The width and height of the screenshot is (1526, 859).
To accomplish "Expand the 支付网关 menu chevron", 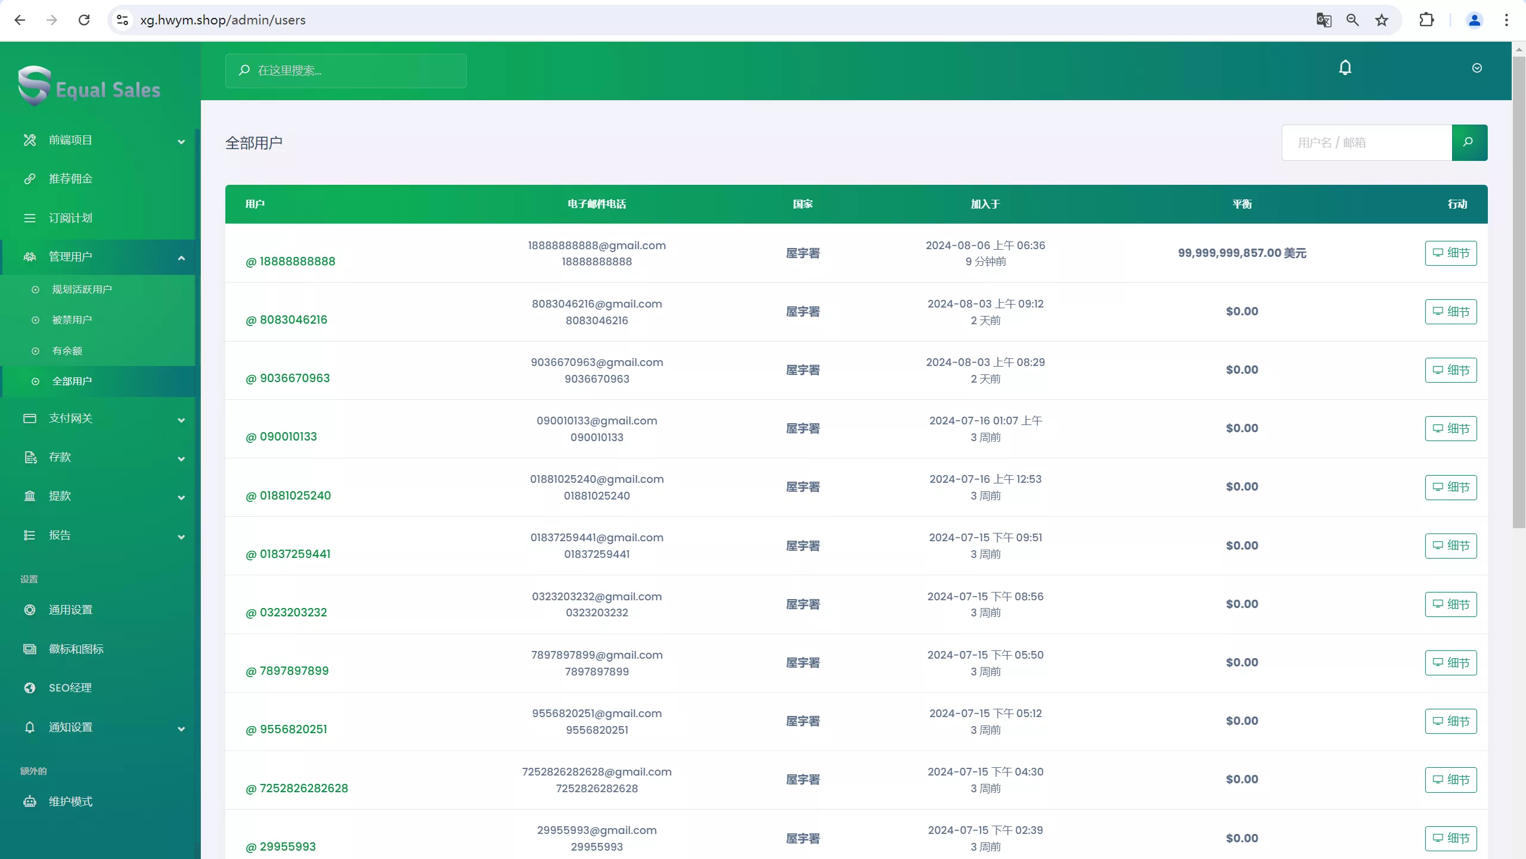I will click(181, 420).
